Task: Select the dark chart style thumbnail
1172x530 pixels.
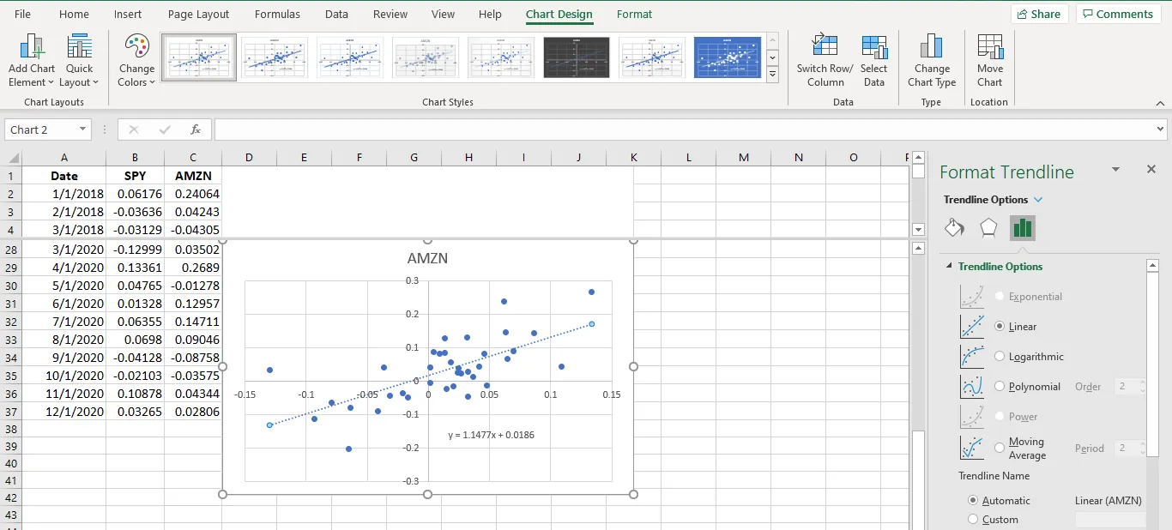Action: tap(576, 57)
